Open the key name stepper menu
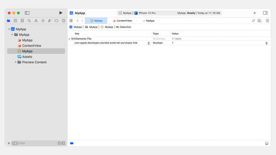Screen dimensions: 276x155 click(149, 43)
